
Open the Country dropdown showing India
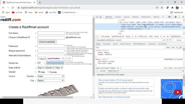[51, 76]
